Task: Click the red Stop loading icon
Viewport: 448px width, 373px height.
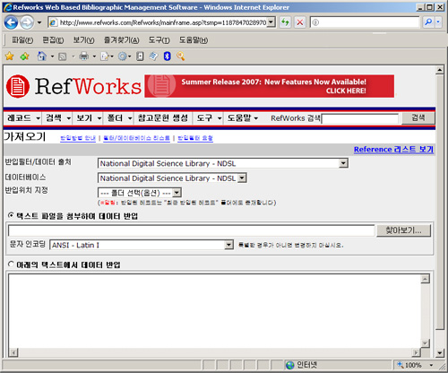Action: click(x=300, y=22)
